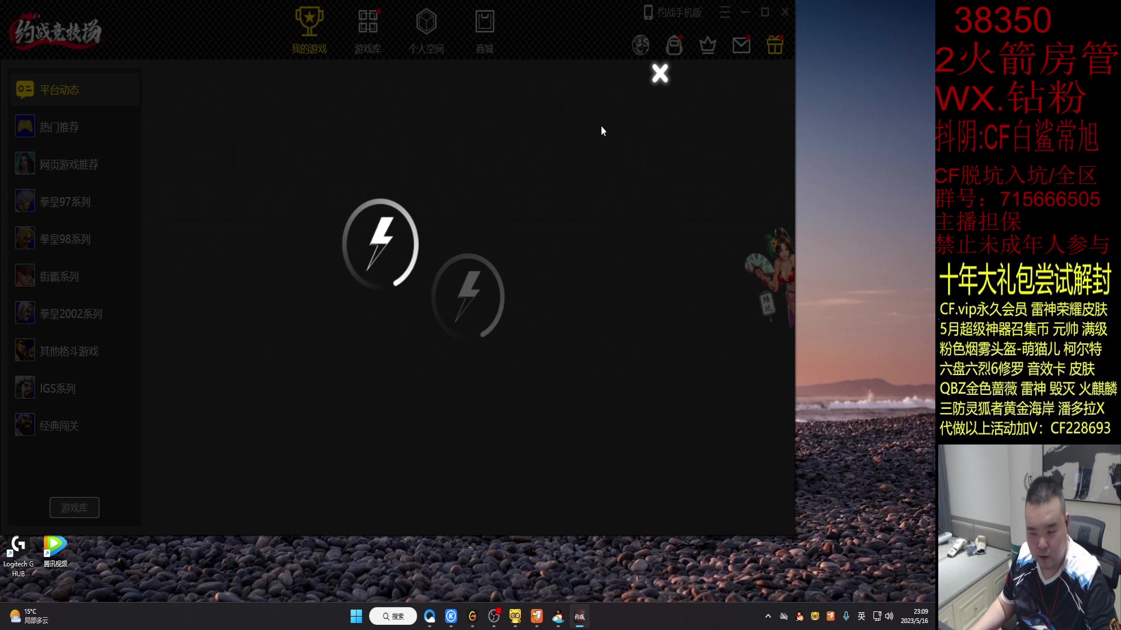Click the microphone tray icon
The image size is (1121, 630).
coord(846,616)
